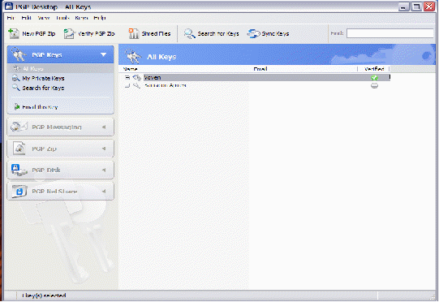Open the Tools menu
Image resolution: width=439 pixels, height=302 pixels.
pyautogui.click(x=62, y=18)
